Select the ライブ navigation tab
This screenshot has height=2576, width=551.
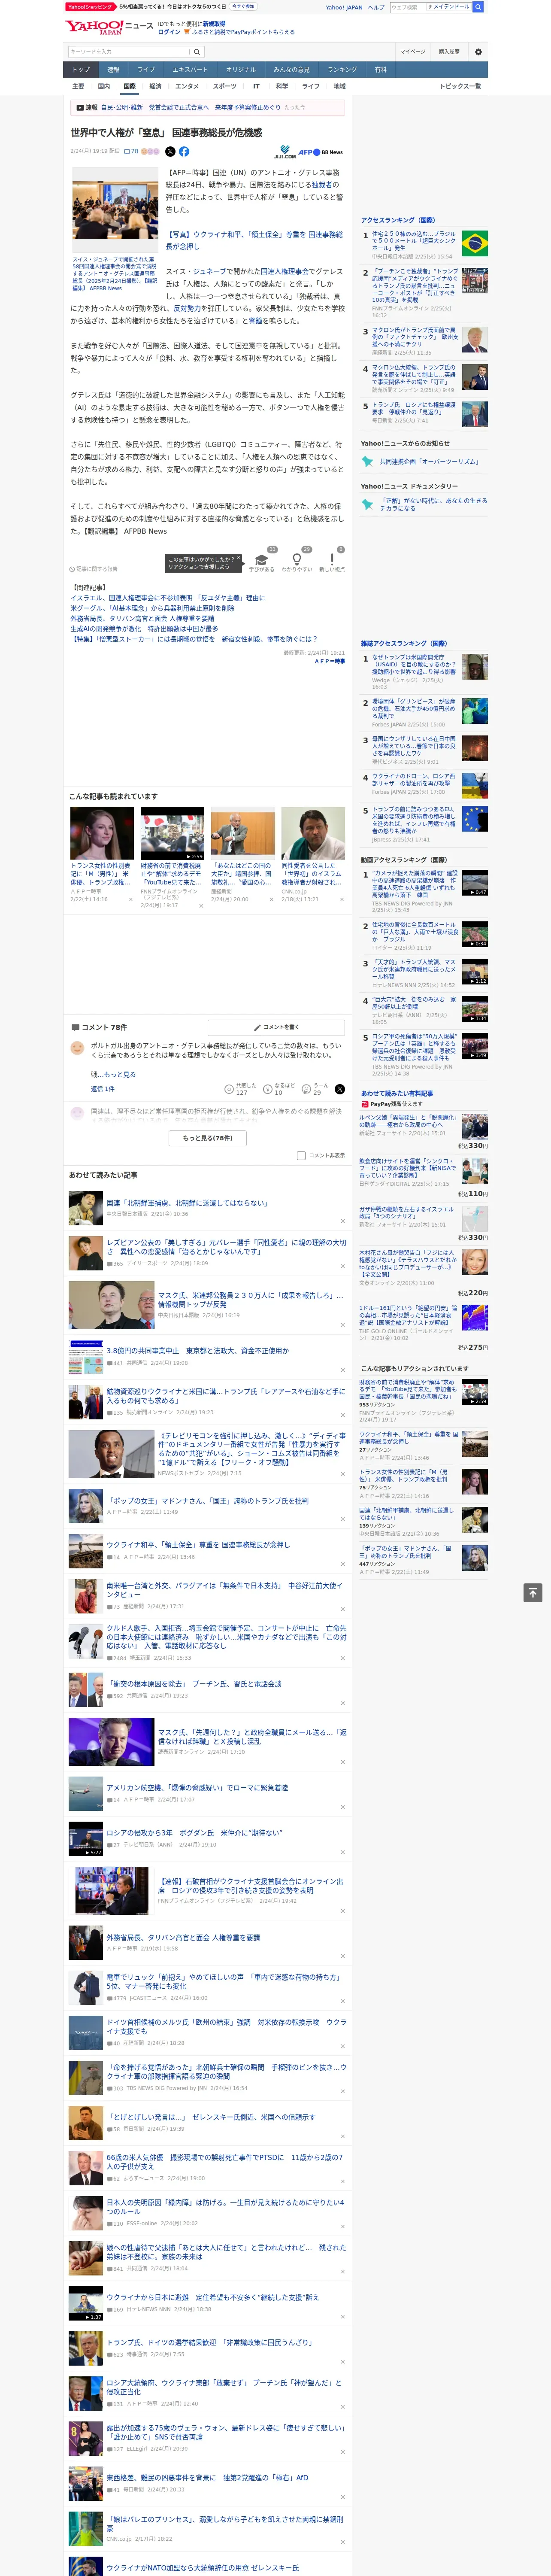point(146,70)
